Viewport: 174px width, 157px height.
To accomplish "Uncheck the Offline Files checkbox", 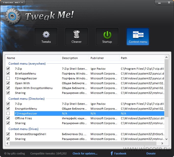I will click(x=8, y=118).
